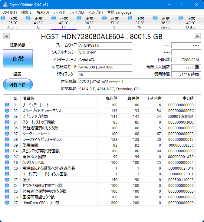
Task: Open the テーマ(T) menu
Action: [x=59, y=12]
